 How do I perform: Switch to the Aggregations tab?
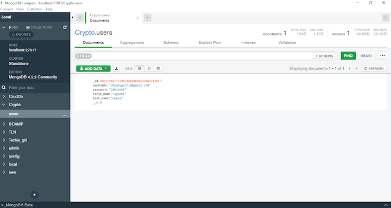[132, 43]
